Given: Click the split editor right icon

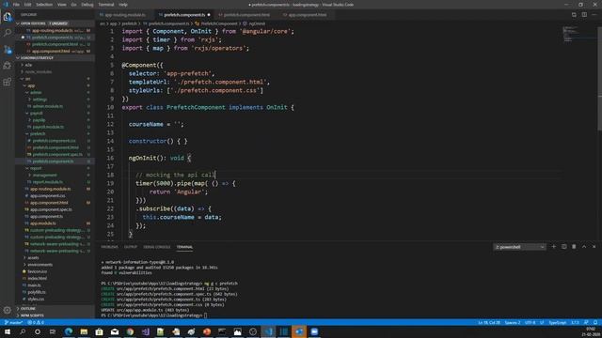Looking at the screenshot, I should click(x=584, y=15).
